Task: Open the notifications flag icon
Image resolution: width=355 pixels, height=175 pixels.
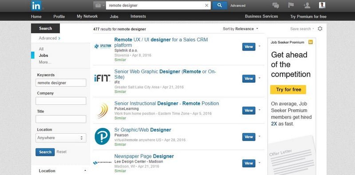Action: tap(291, 5)
